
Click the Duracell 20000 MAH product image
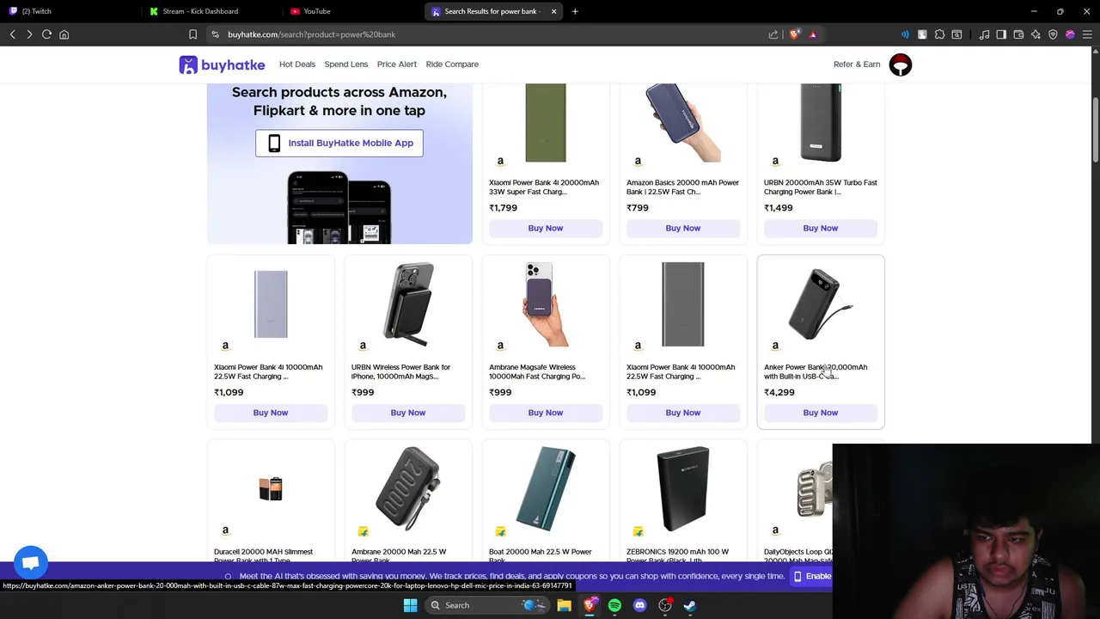[271, 488]
